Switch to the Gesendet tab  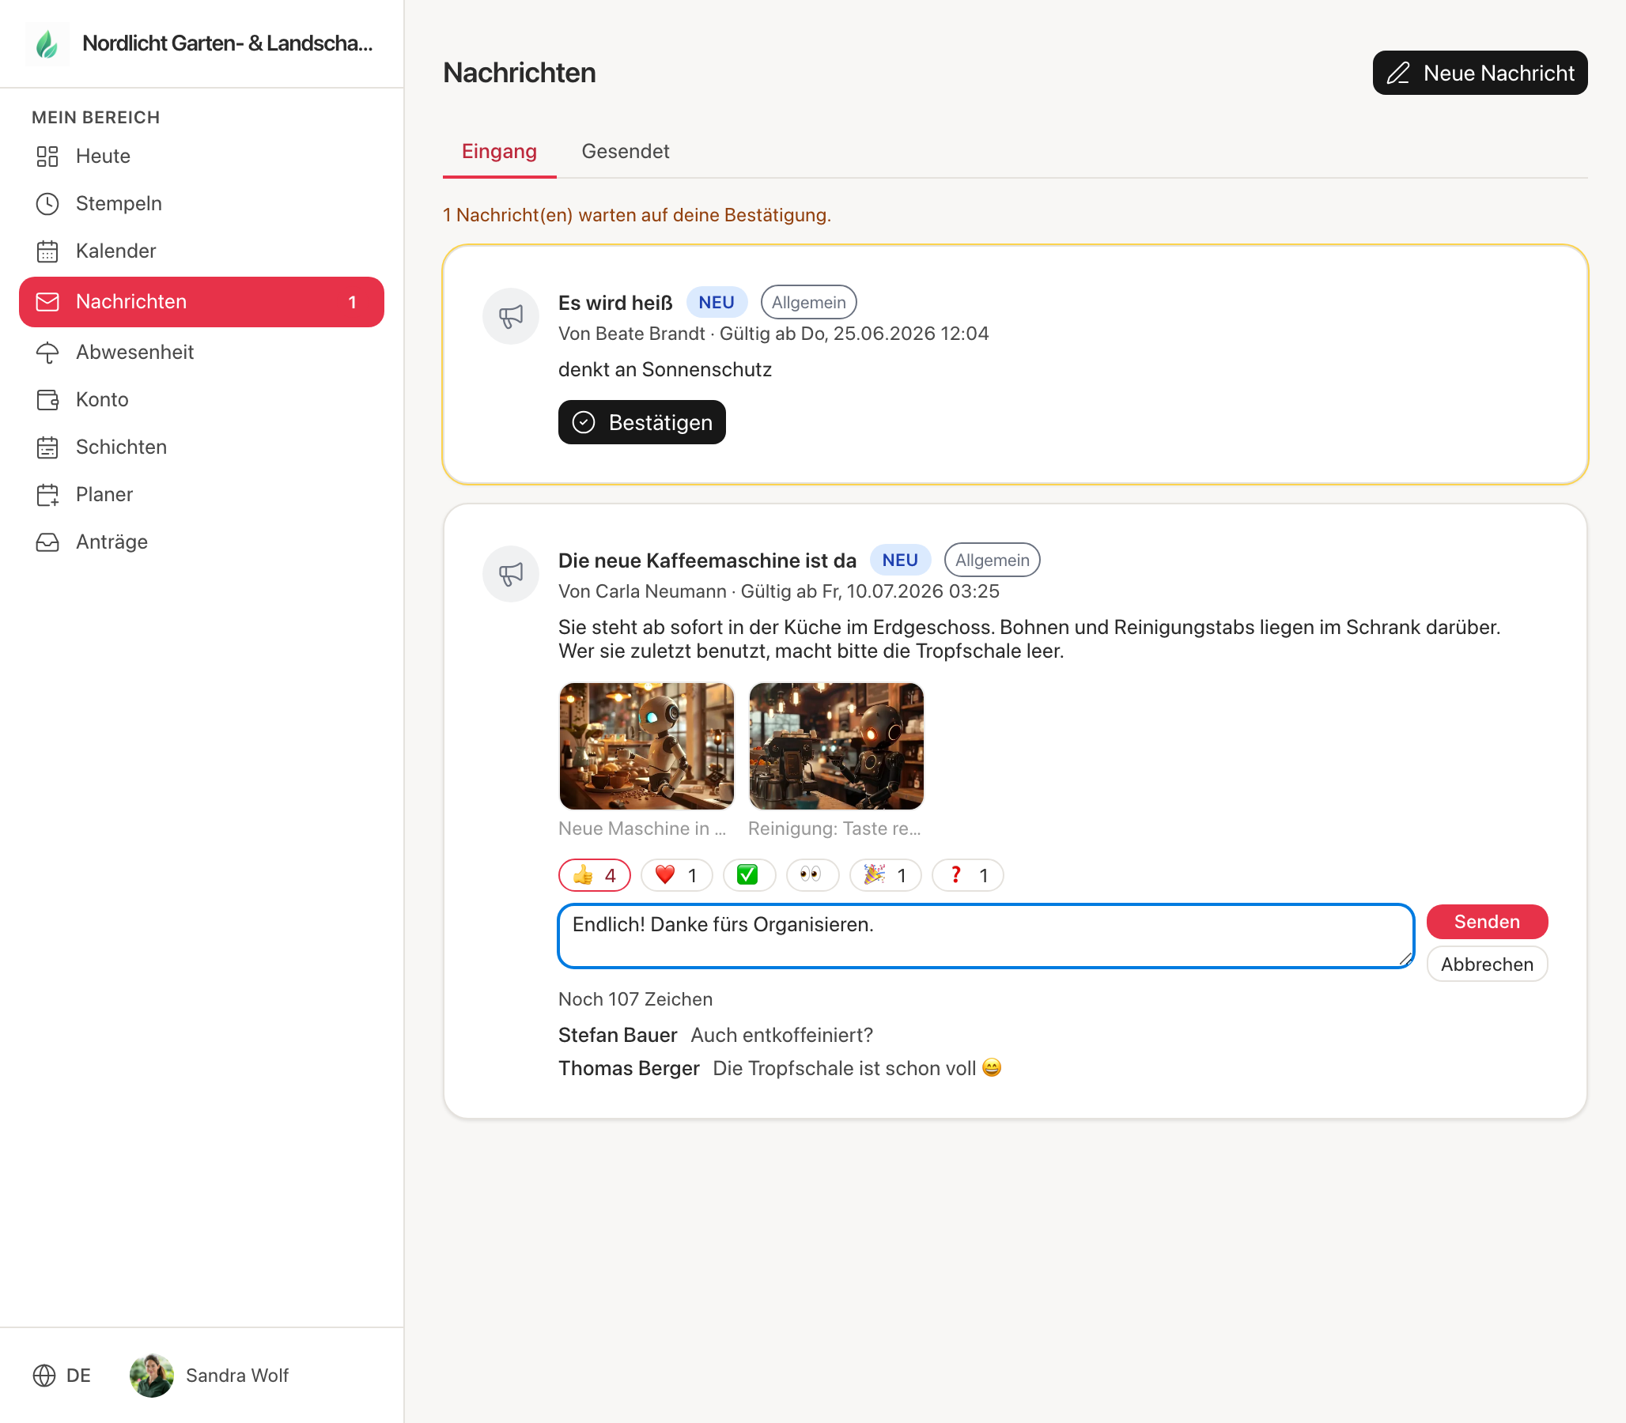pyautogui.click(x=625, y=151)
